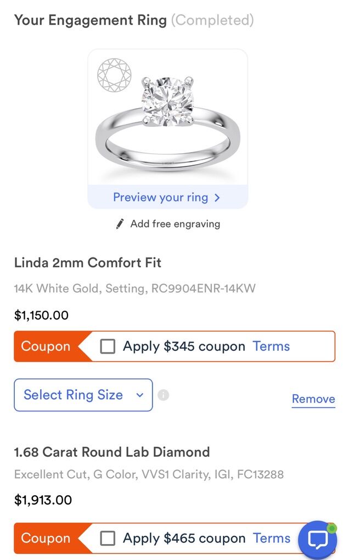Open Terms for the $465 coupon

click(x=271, y=538)
